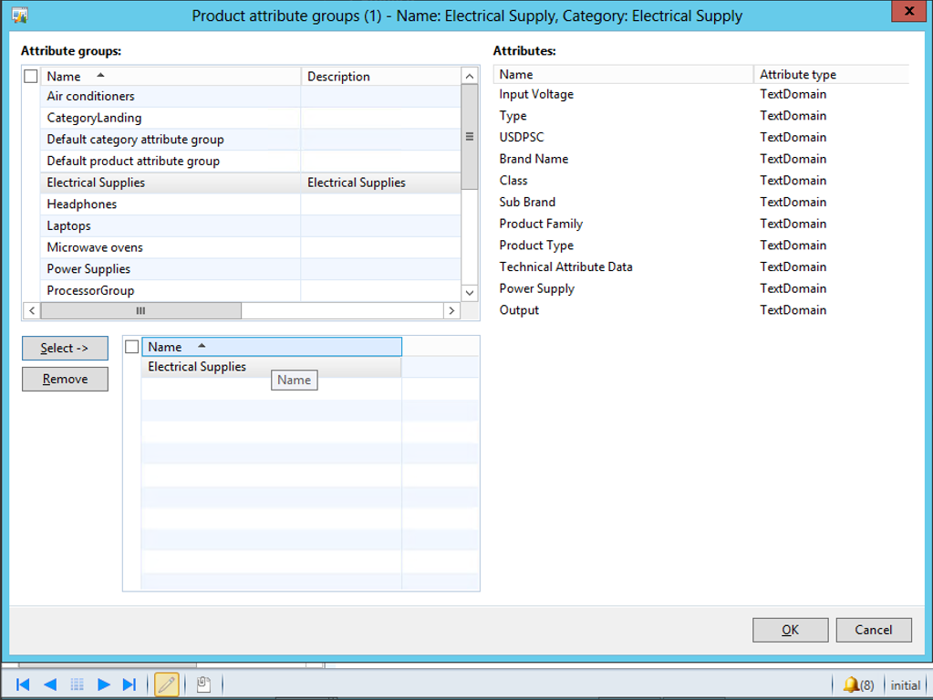Check the select-all box in selected groups grid

pyautogui.click(x=132, y=347)
